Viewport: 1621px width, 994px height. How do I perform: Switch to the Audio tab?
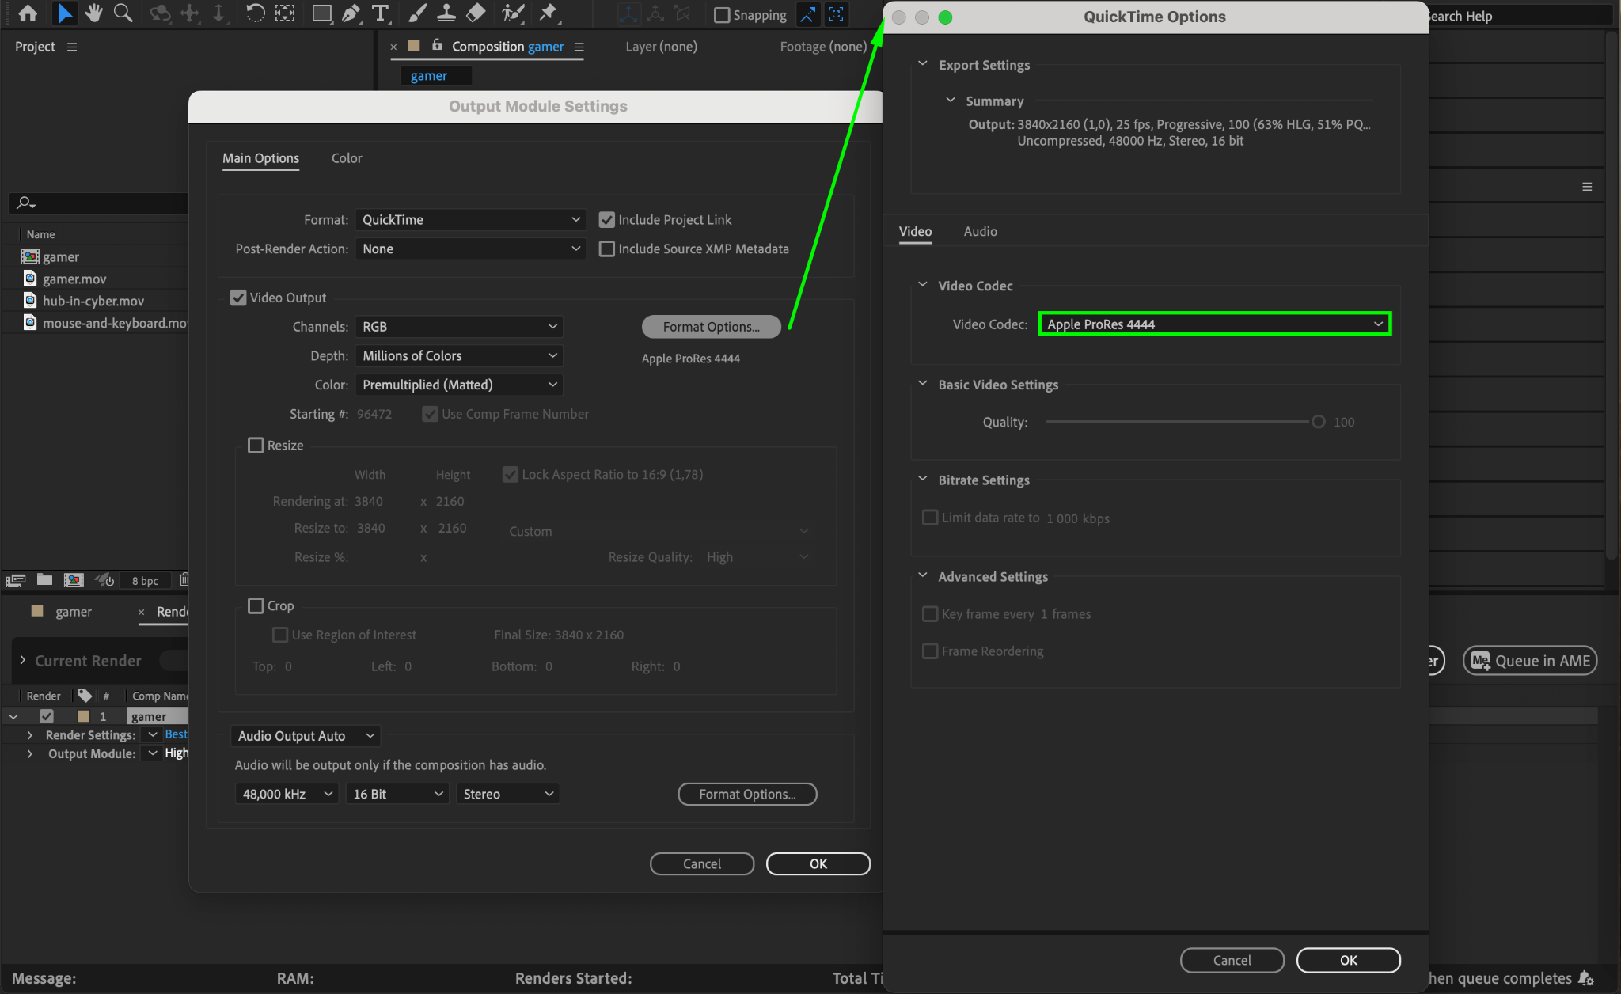point(980,231)
